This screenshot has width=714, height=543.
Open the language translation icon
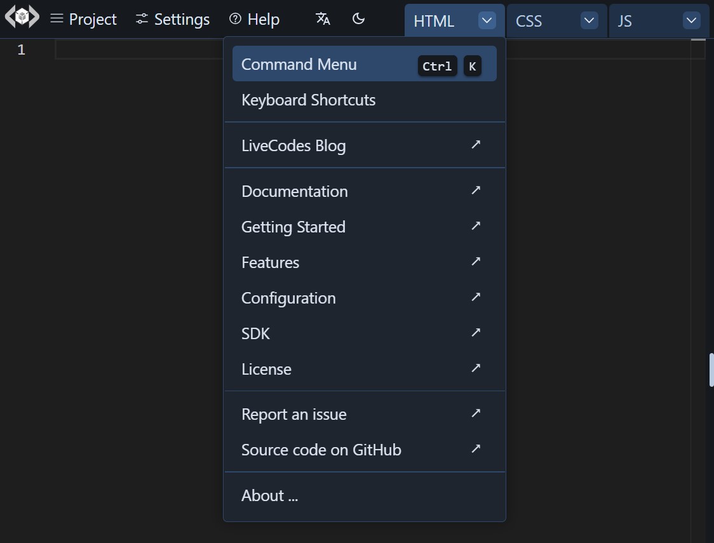click(x=323, y=20)
